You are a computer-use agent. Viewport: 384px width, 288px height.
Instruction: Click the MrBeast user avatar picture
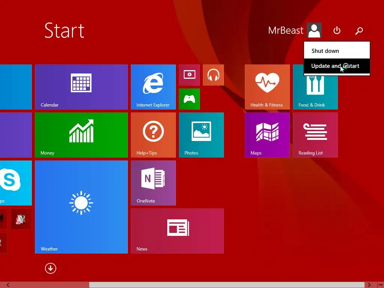[x=314, y=30]
